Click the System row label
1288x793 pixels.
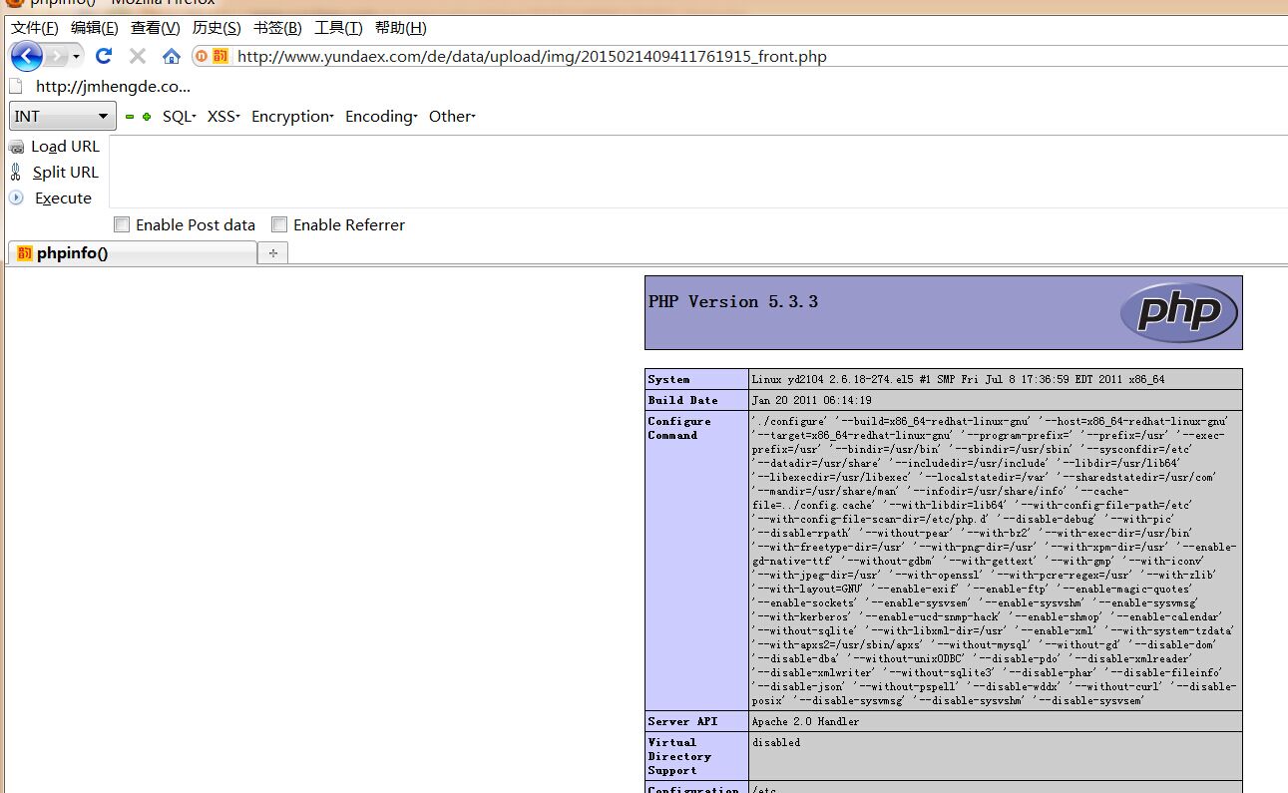(668, 379)
